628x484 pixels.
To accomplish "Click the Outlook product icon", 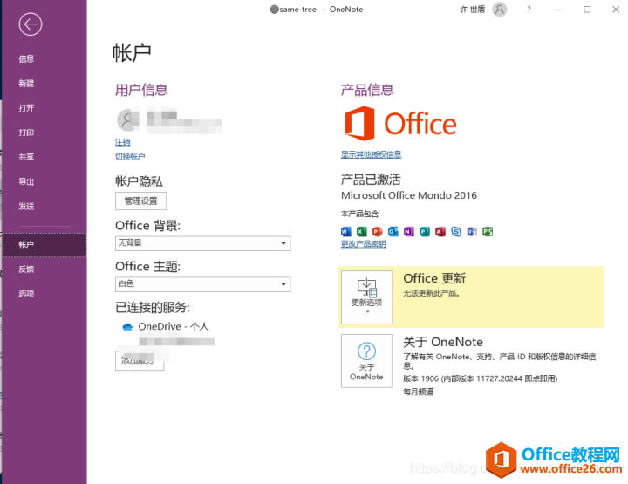I will point(392,231).
